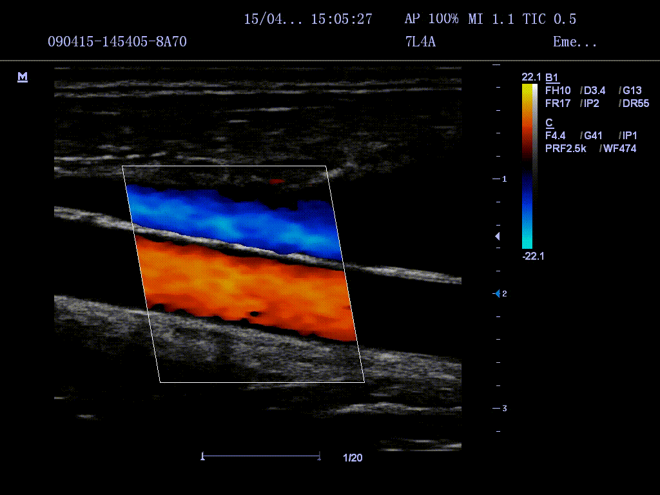
Task: Click the PRF2.5k parameter
Action: (565, 149)
